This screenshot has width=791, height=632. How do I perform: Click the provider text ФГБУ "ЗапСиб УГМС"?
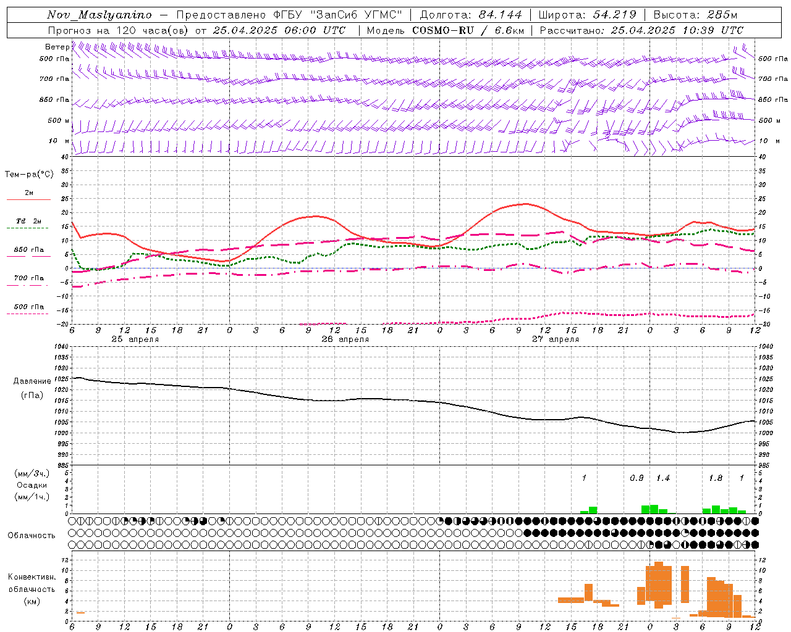pos(337,15)
